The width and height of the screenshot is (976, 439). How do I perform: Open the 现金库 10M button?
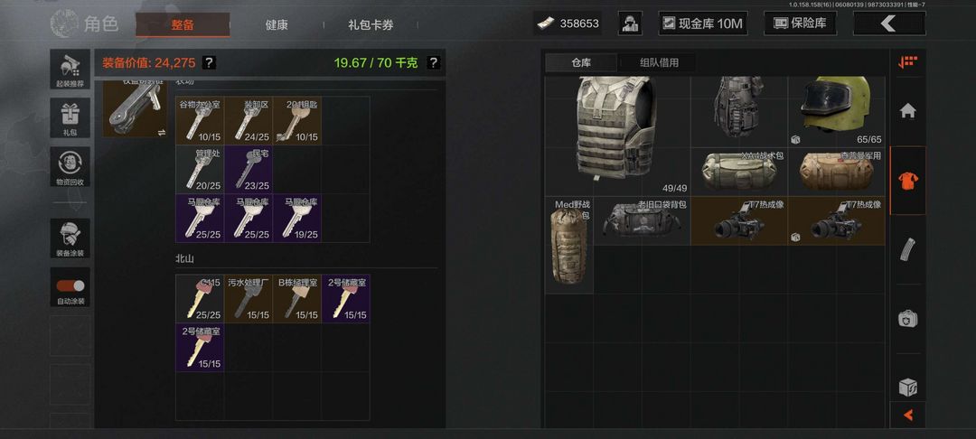703,23
